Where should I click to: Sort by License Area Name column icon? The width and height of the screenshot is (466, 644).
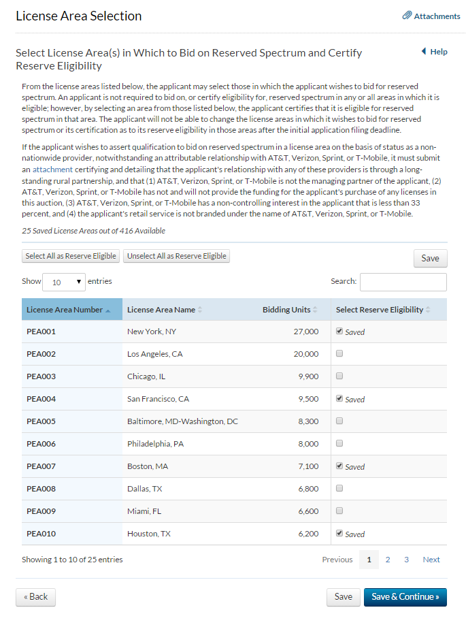(200, 310)
